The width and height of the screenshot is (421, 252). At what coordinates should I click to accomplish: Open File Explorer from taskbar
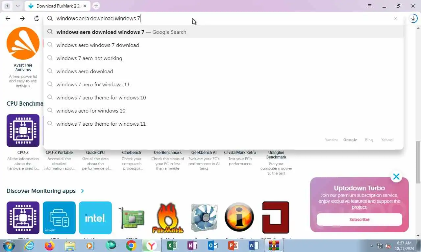pos(70,245)
